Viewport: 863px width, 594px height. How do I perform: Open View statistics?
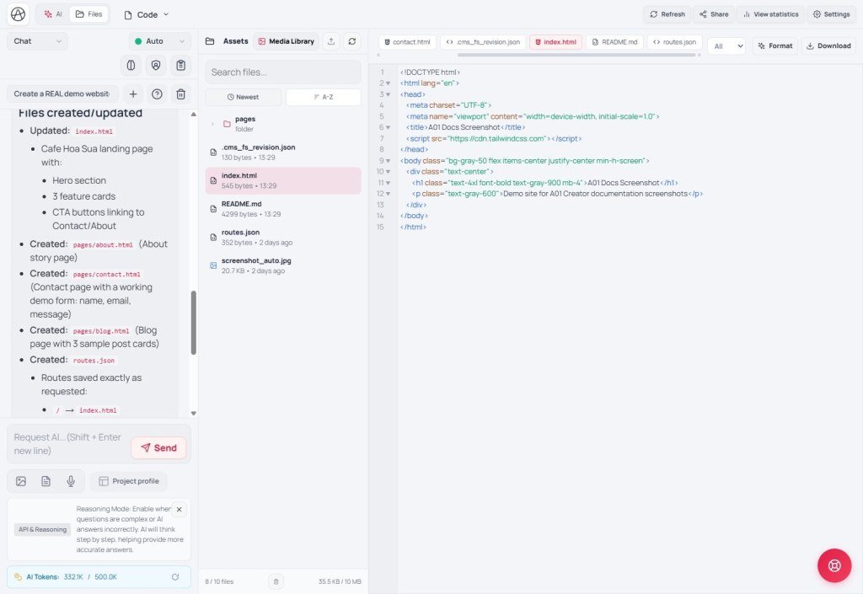(770, 14)
